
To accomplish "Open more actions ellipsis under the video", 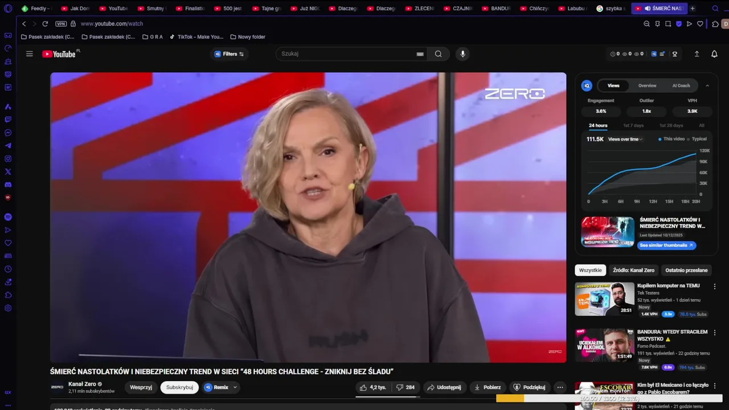I will [x=560, y=387].
